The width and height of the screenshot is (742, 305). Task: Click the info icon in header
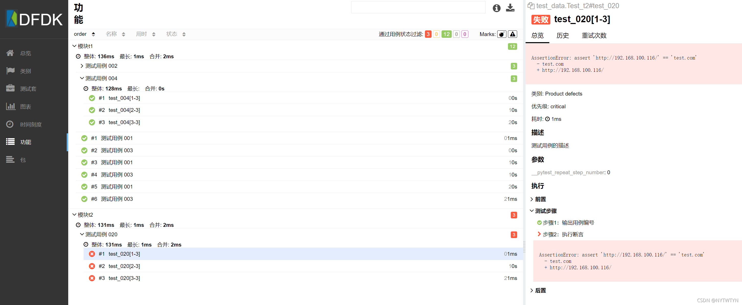click(496, 8)
